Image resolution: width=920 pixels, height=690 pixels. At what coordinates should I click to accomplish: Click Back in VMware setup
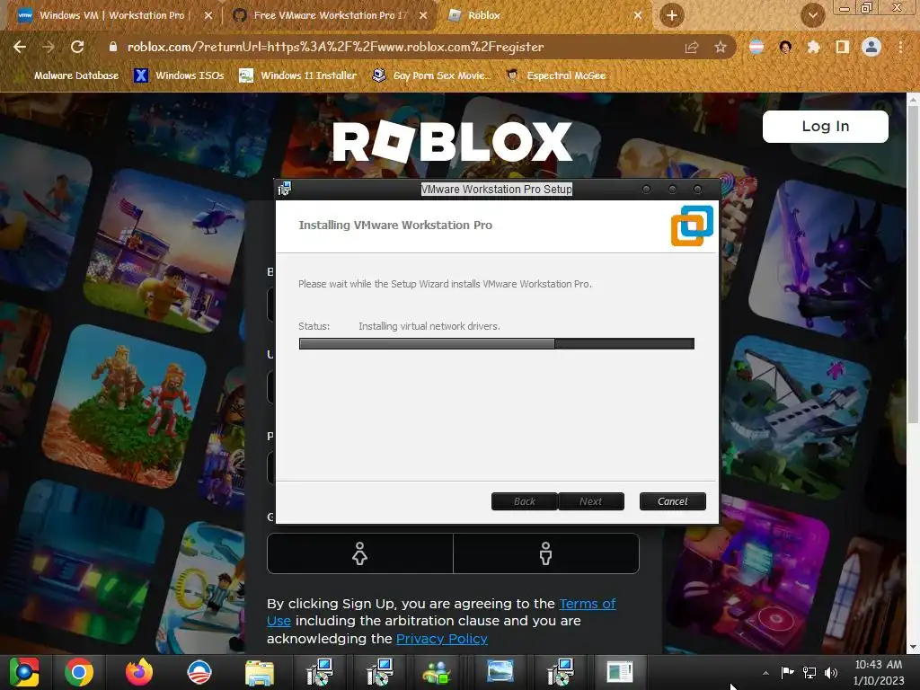click(x=524, y=501)
